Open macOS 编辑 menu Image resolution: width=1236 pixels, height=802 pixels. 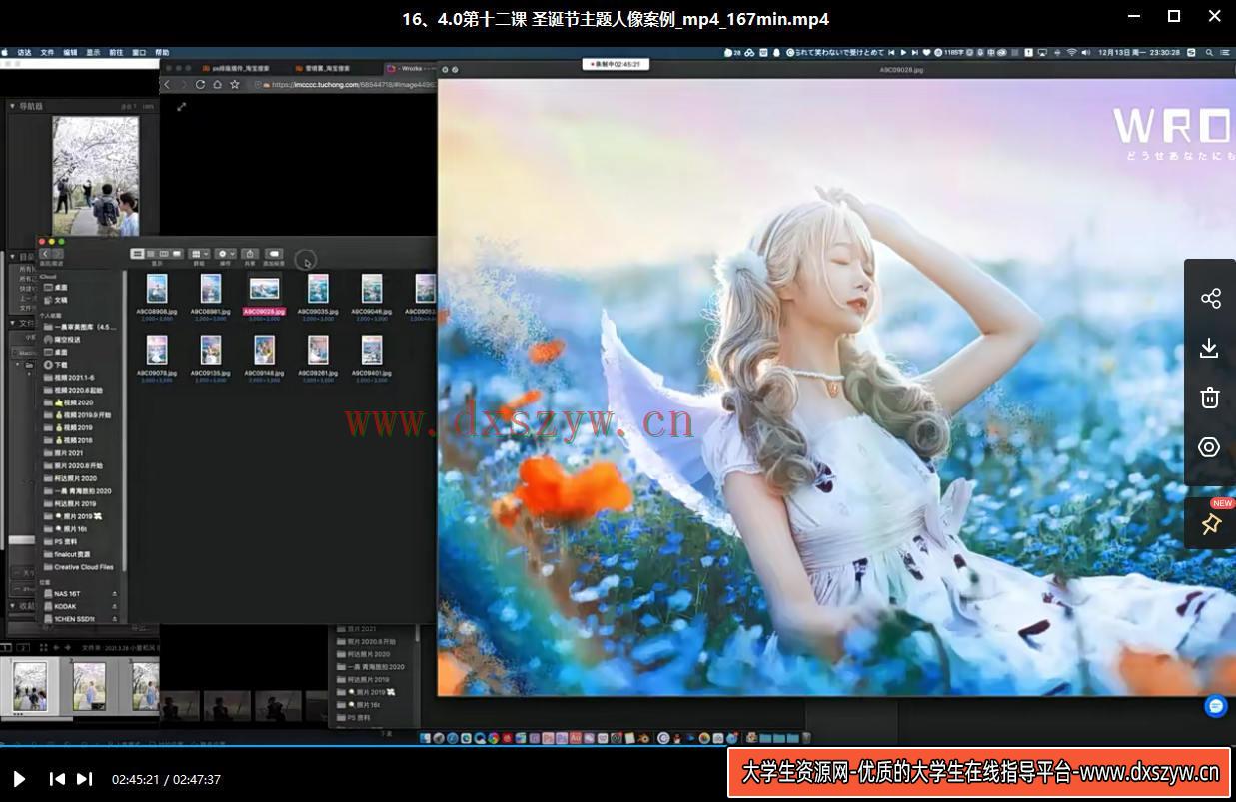point(70,52)
